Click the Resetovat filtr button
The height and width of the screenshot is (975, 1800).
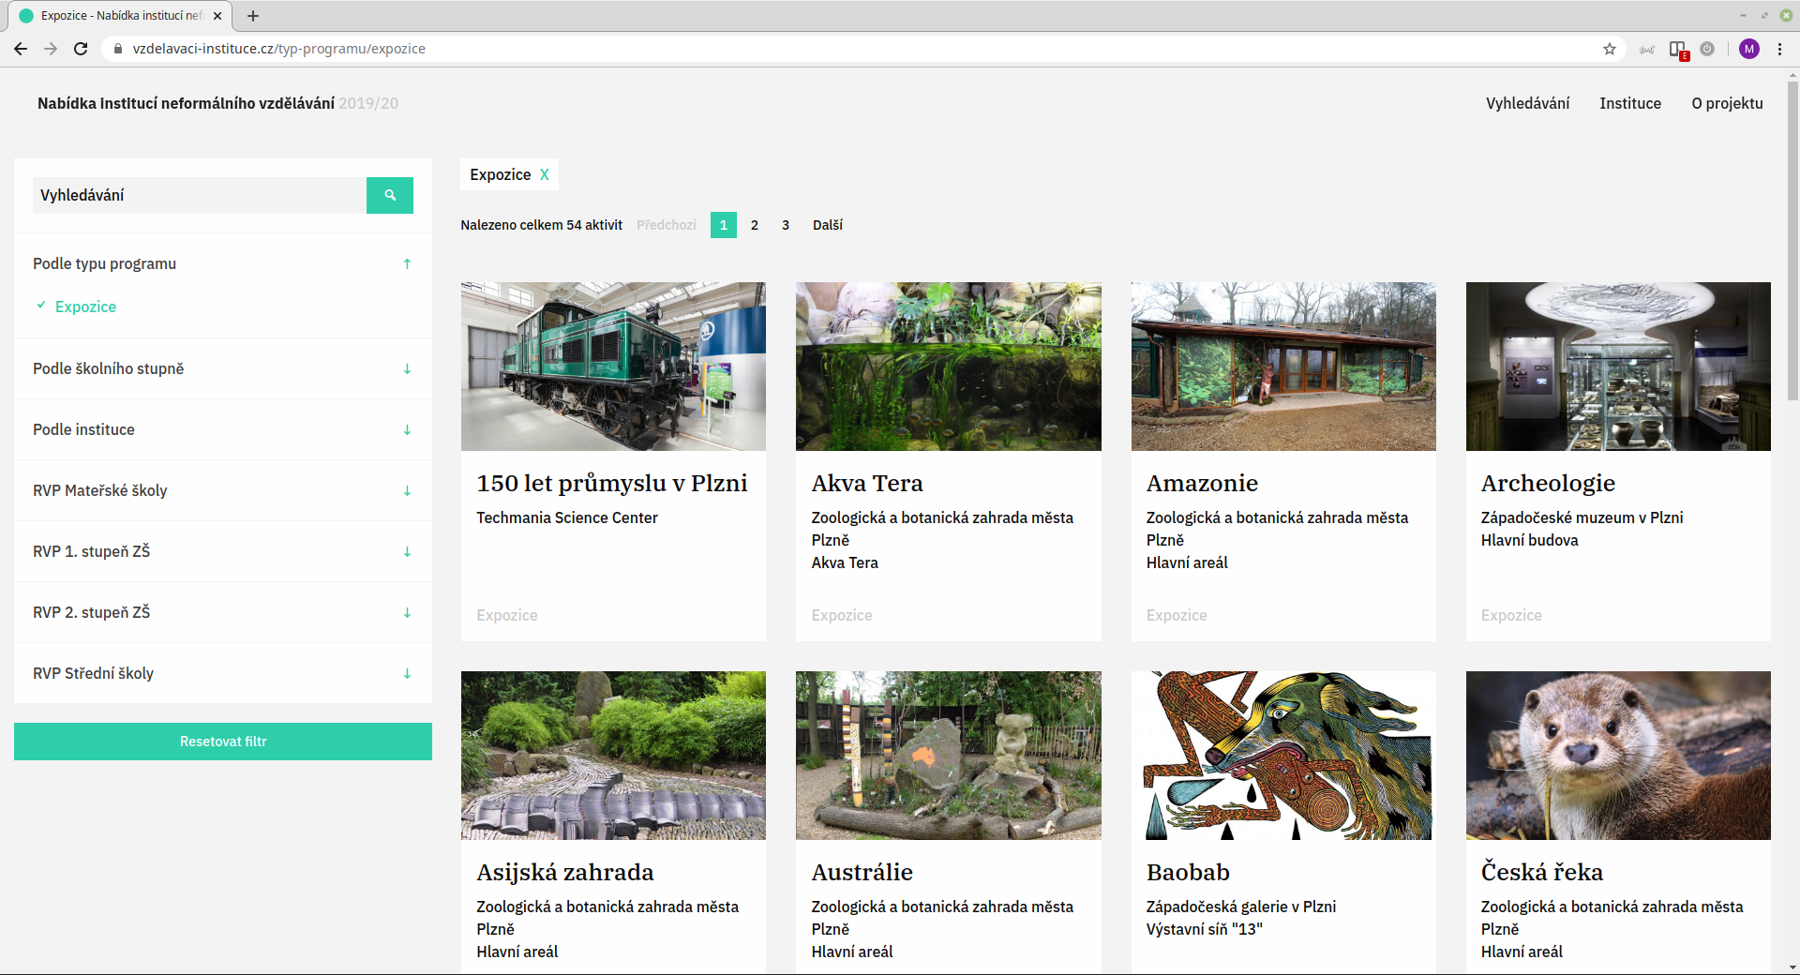pos(223,742)
